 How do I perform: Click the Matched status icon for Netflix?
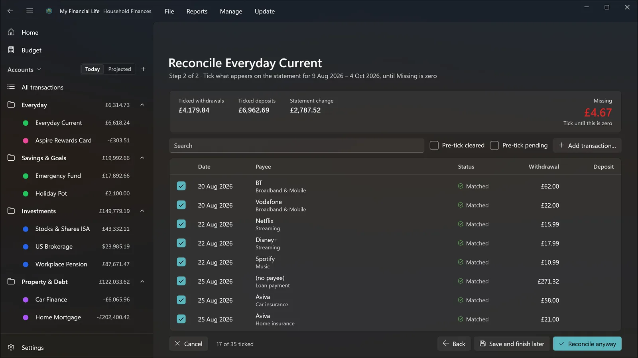click(x=461, y=224)
